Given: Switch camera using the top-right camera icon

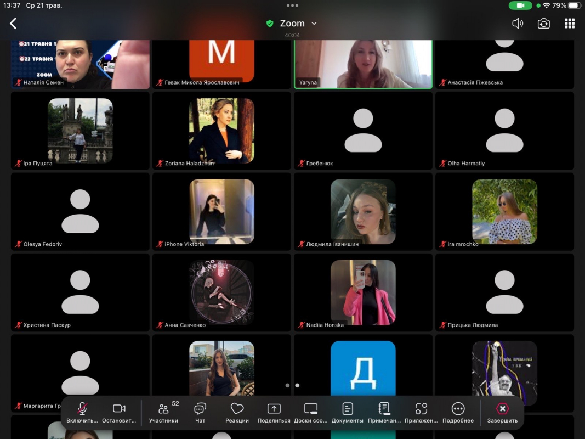Looking at the screenshot, I should pos(543,24).
